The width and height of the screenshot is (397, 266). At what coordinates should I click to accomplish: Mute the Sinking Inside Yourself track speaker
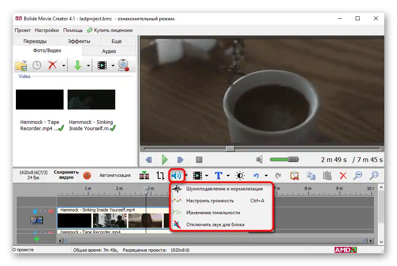click(35, 211)
